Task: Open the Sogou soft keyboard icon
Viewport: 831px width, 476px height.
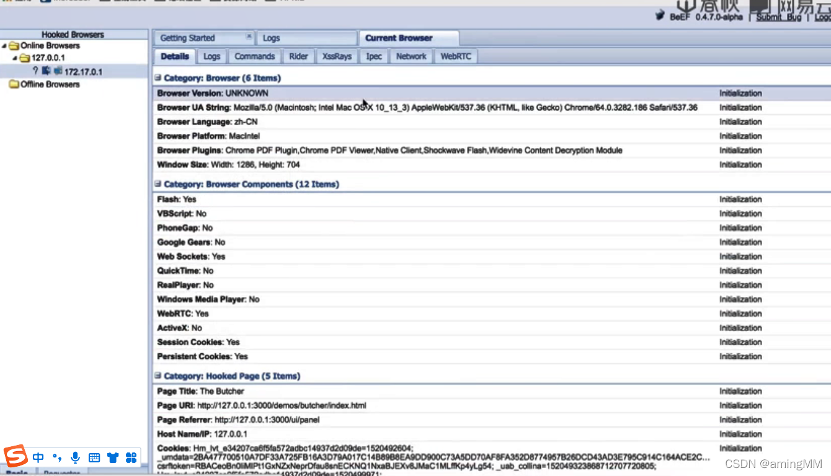Action: 94,458
